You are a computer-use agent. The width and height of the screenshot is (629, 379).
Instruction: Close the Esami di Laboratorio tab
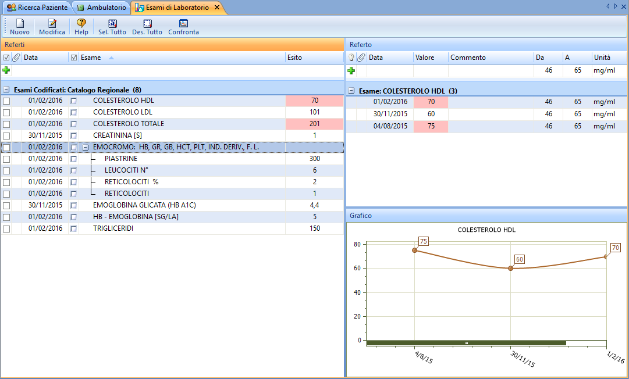[x=216, y=8]
